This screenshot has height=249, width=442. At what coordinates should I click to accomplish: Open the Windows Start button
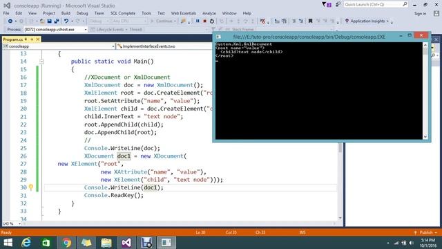coord(8,243)
